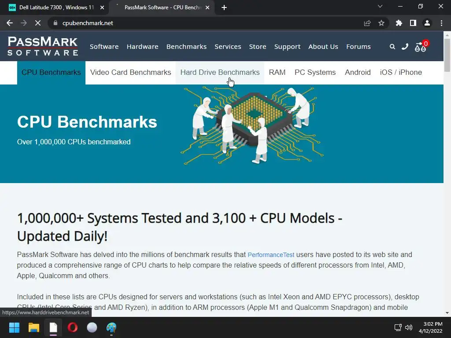Click the CPU chip illustration
The width and height of the screenshot is (451, 338).
pyautogui.click(x=252, y=125)
